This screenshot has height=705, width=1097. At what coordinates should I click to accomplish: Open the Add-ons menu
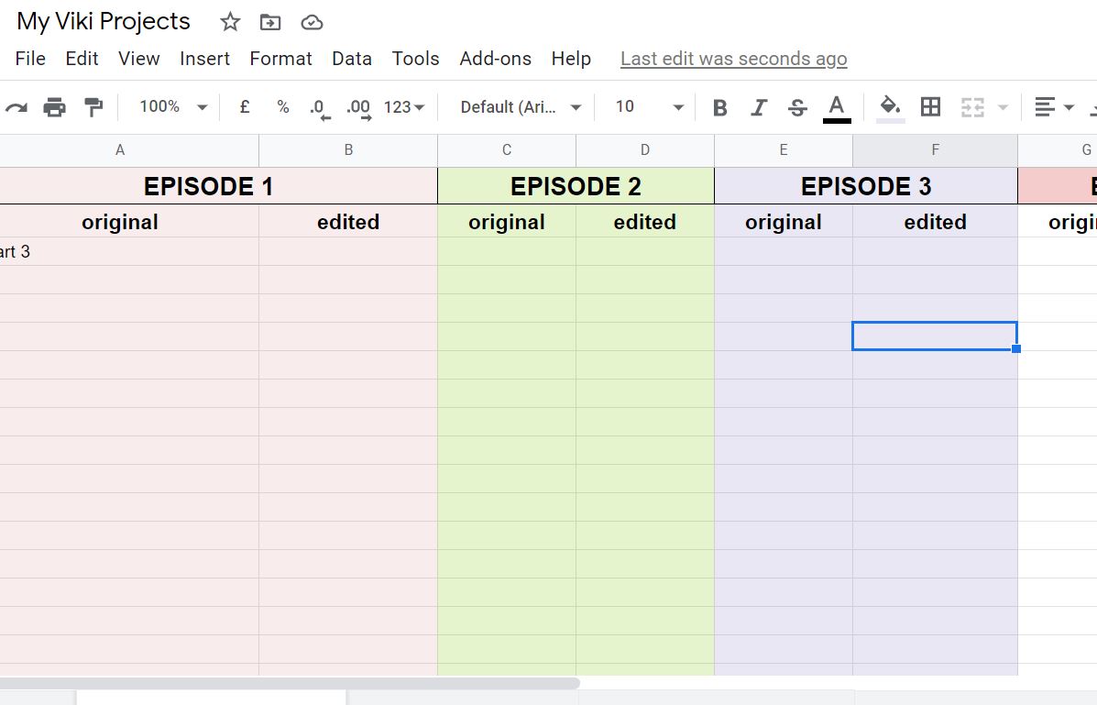click(x=495, y=59)
